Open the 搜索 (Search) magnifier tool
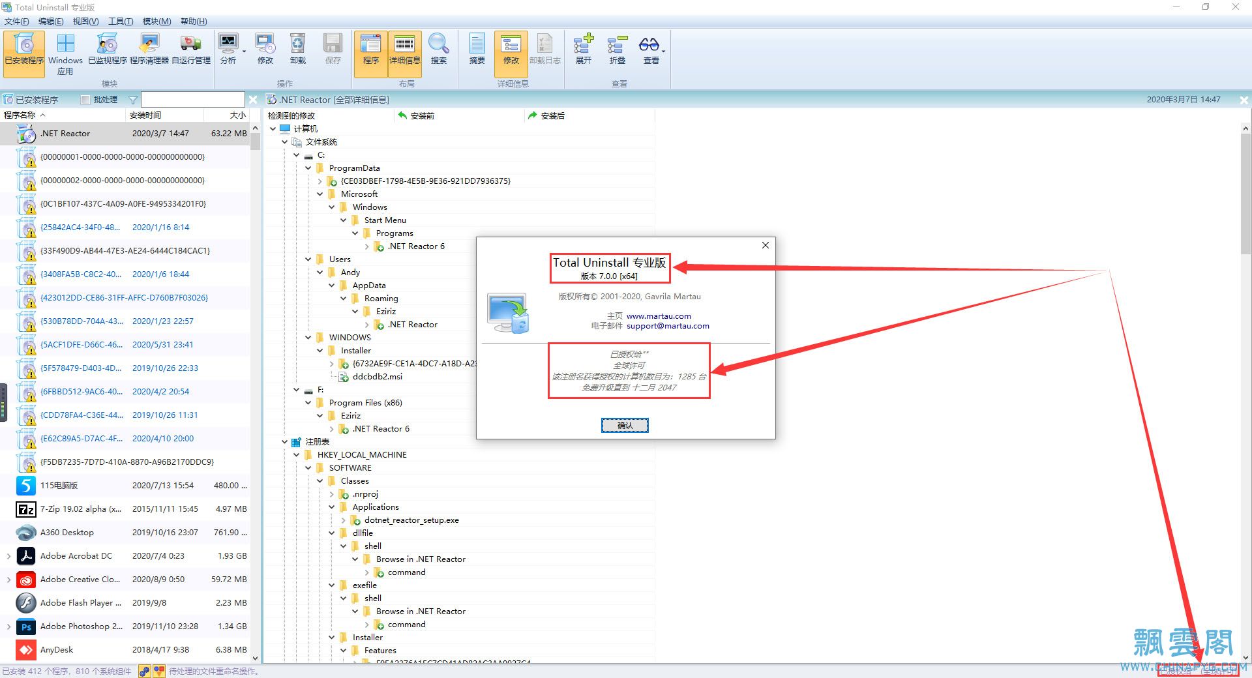Image resolution: width=1252 pixels, height=678 pixels. [x=439, y=50]
